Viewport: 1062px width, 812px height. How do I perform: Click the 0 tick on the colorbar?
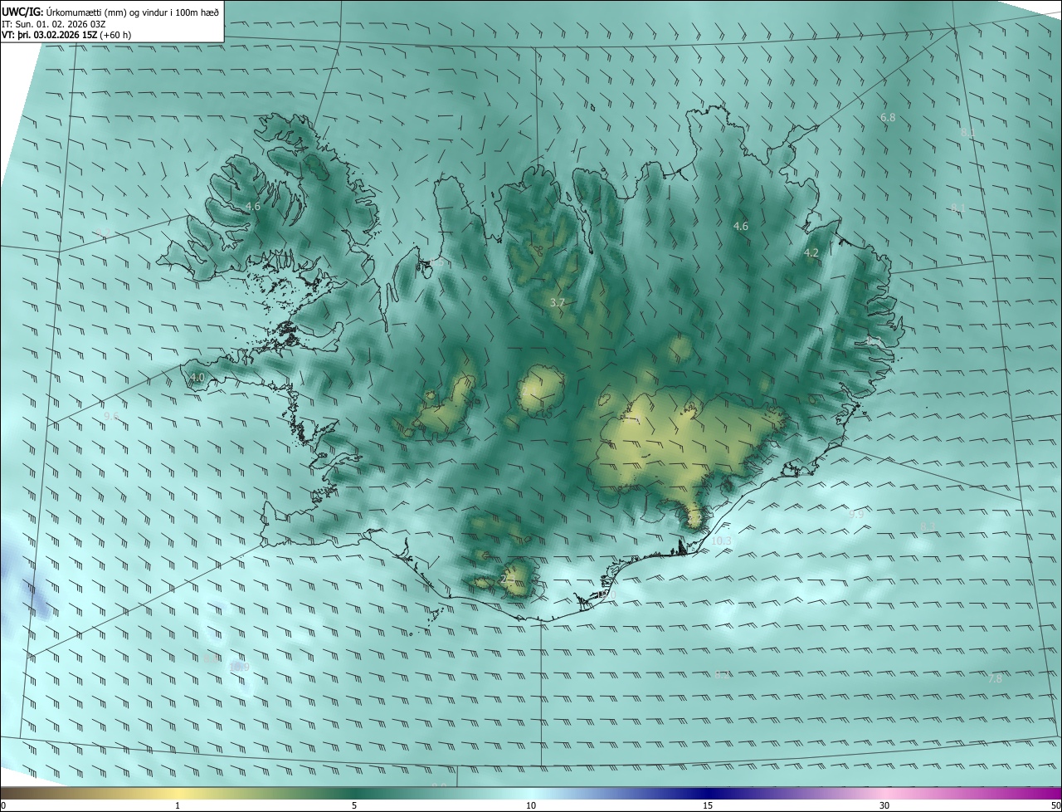point(2,805)
